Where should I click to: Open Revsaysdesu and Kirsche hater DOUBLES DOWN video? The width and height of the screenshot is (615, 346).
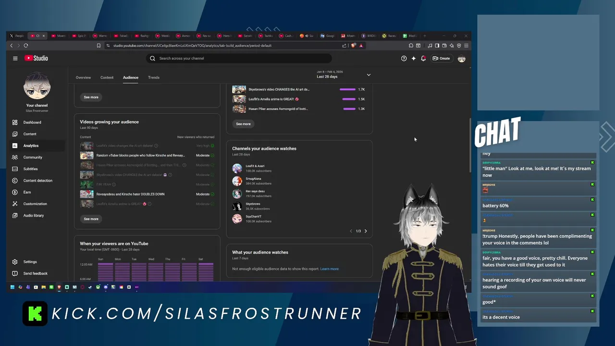(147, 194)
